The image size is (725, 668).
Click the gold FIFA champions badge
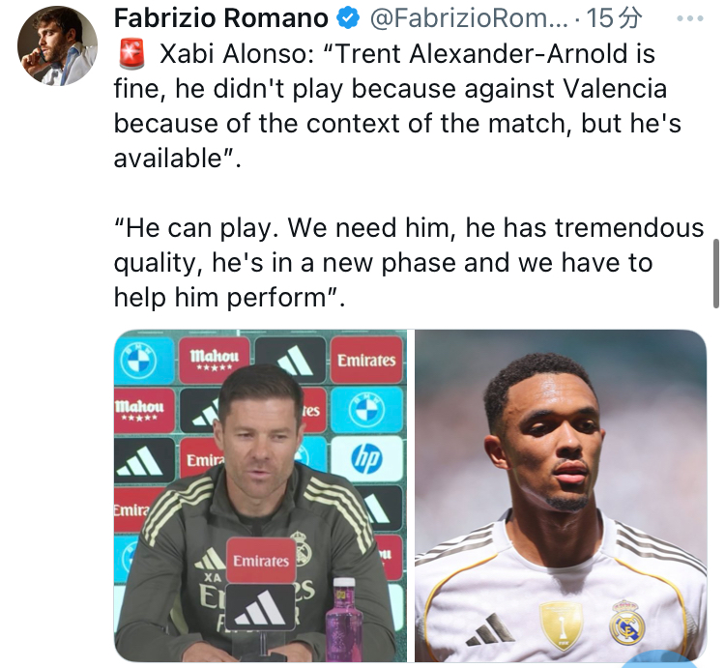pyautogui.click(x=562, y=625)
